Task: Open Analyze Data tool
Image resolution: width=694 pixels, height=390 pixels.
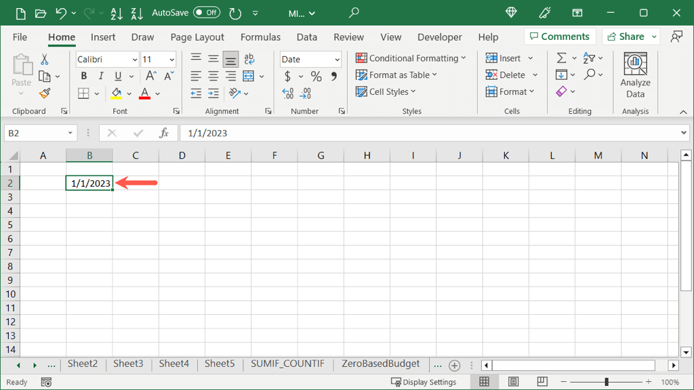Action: click(x=635, y=75)
